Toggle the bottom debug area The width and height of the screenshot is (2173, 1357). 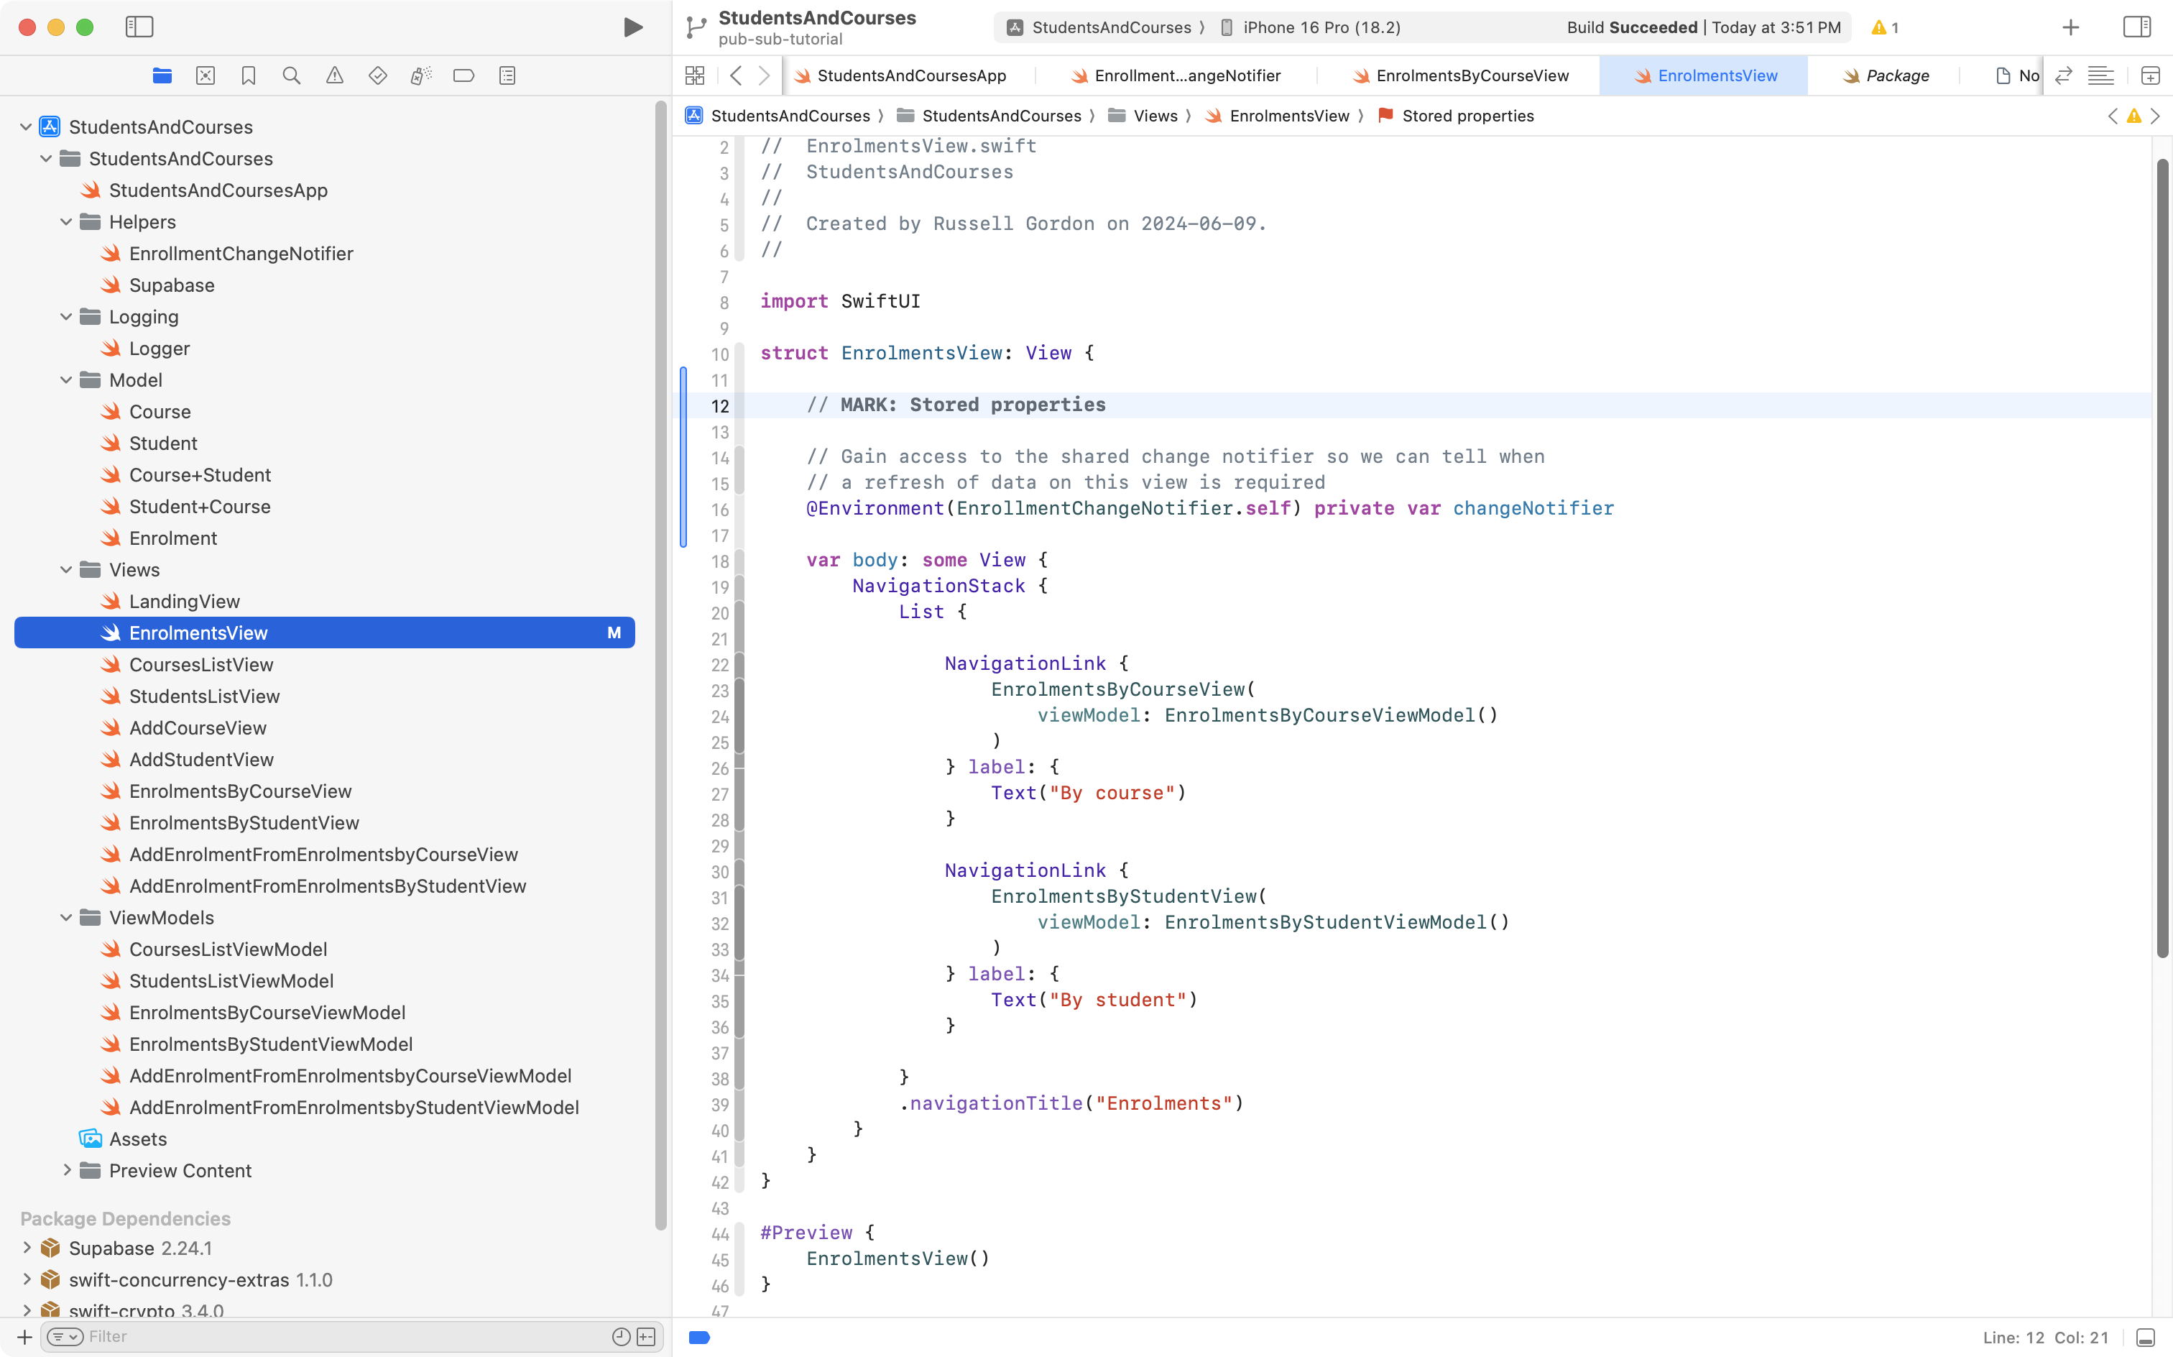pyautogui.click(x=2145, y=1338)
